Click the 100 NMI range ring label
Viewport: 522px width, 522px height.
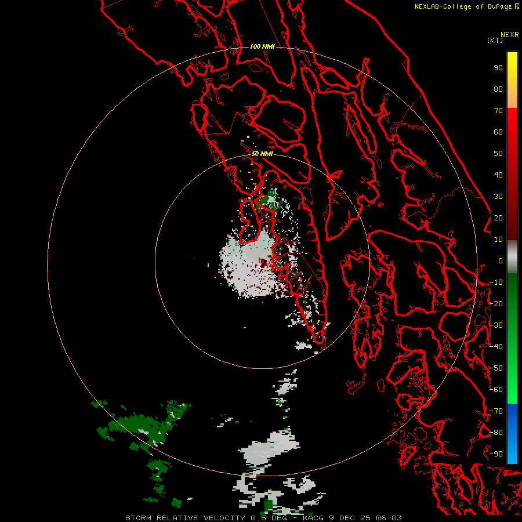tap(262, 46)
